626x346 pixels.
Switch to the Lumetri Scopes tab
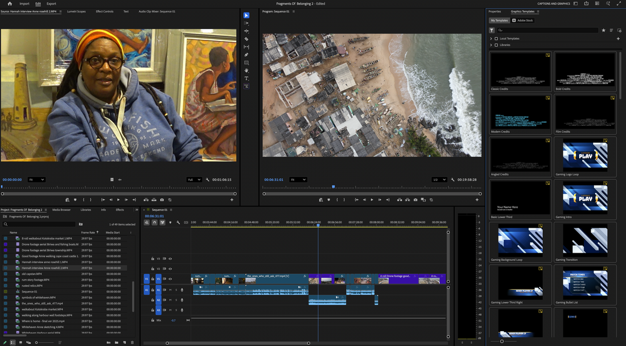point(76,11)
